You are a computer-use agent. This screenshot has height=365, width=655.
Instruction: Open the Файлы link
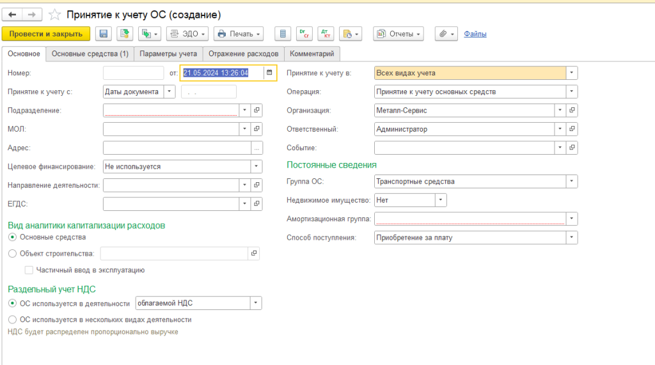coord(475,34)
